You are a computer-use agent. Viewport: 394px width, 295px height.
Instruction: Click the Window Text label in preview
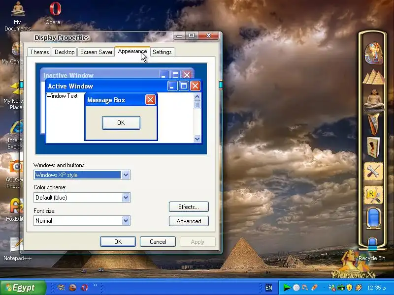coord(62,96)
